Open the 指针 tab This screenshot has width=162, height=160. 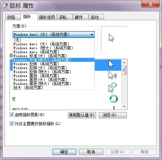29,17
